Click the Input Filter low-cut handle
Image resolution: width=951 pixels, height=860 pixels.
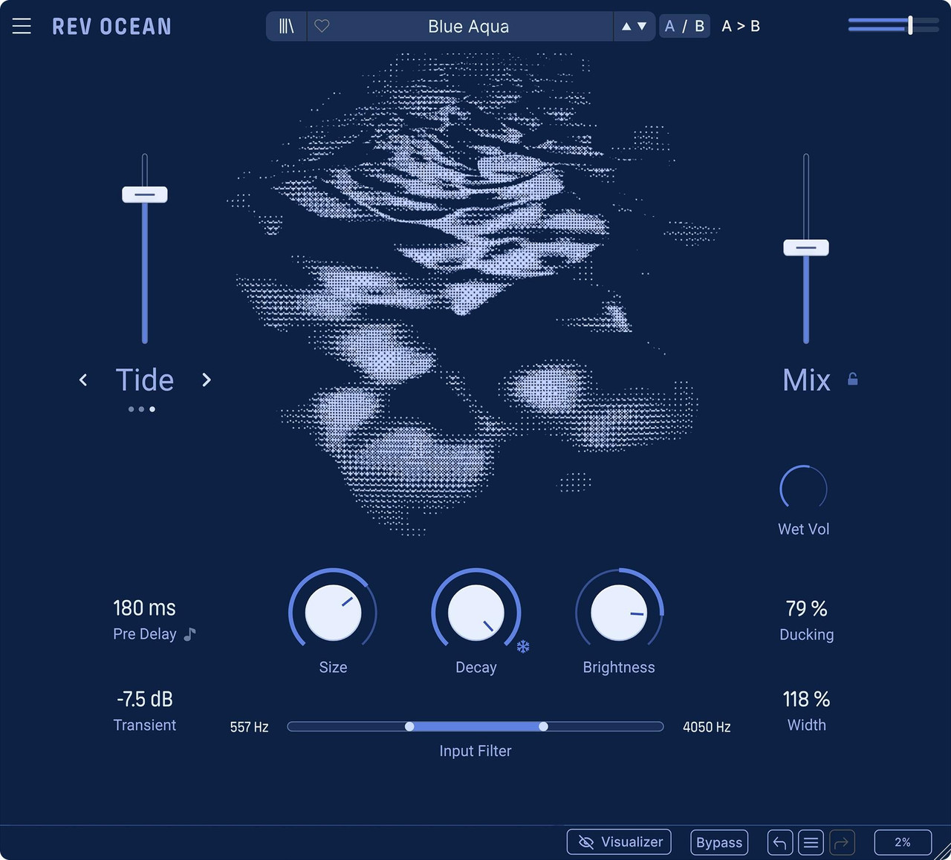point(409,726)
